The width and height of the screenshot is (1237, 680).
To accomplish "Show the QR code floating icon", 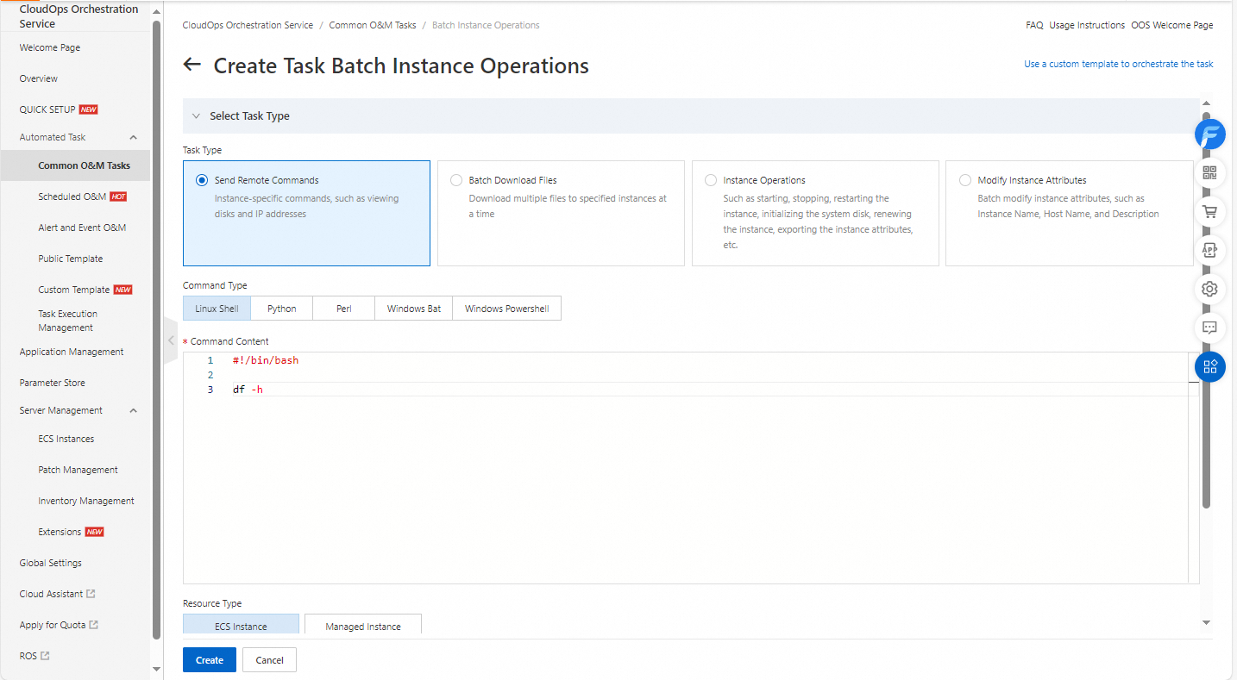I will tap(1209, 172).
